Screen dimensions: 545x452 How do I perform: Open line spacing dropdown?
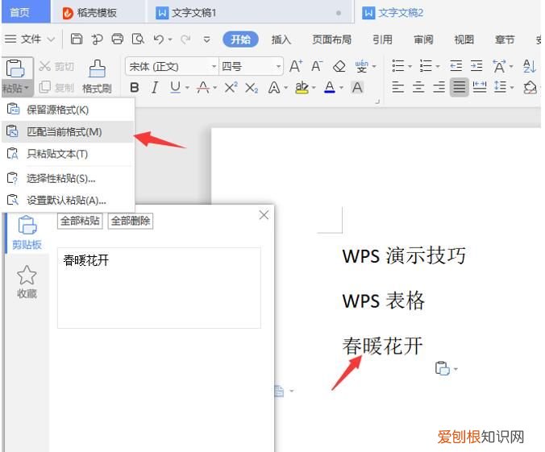[x=512, y=87]
